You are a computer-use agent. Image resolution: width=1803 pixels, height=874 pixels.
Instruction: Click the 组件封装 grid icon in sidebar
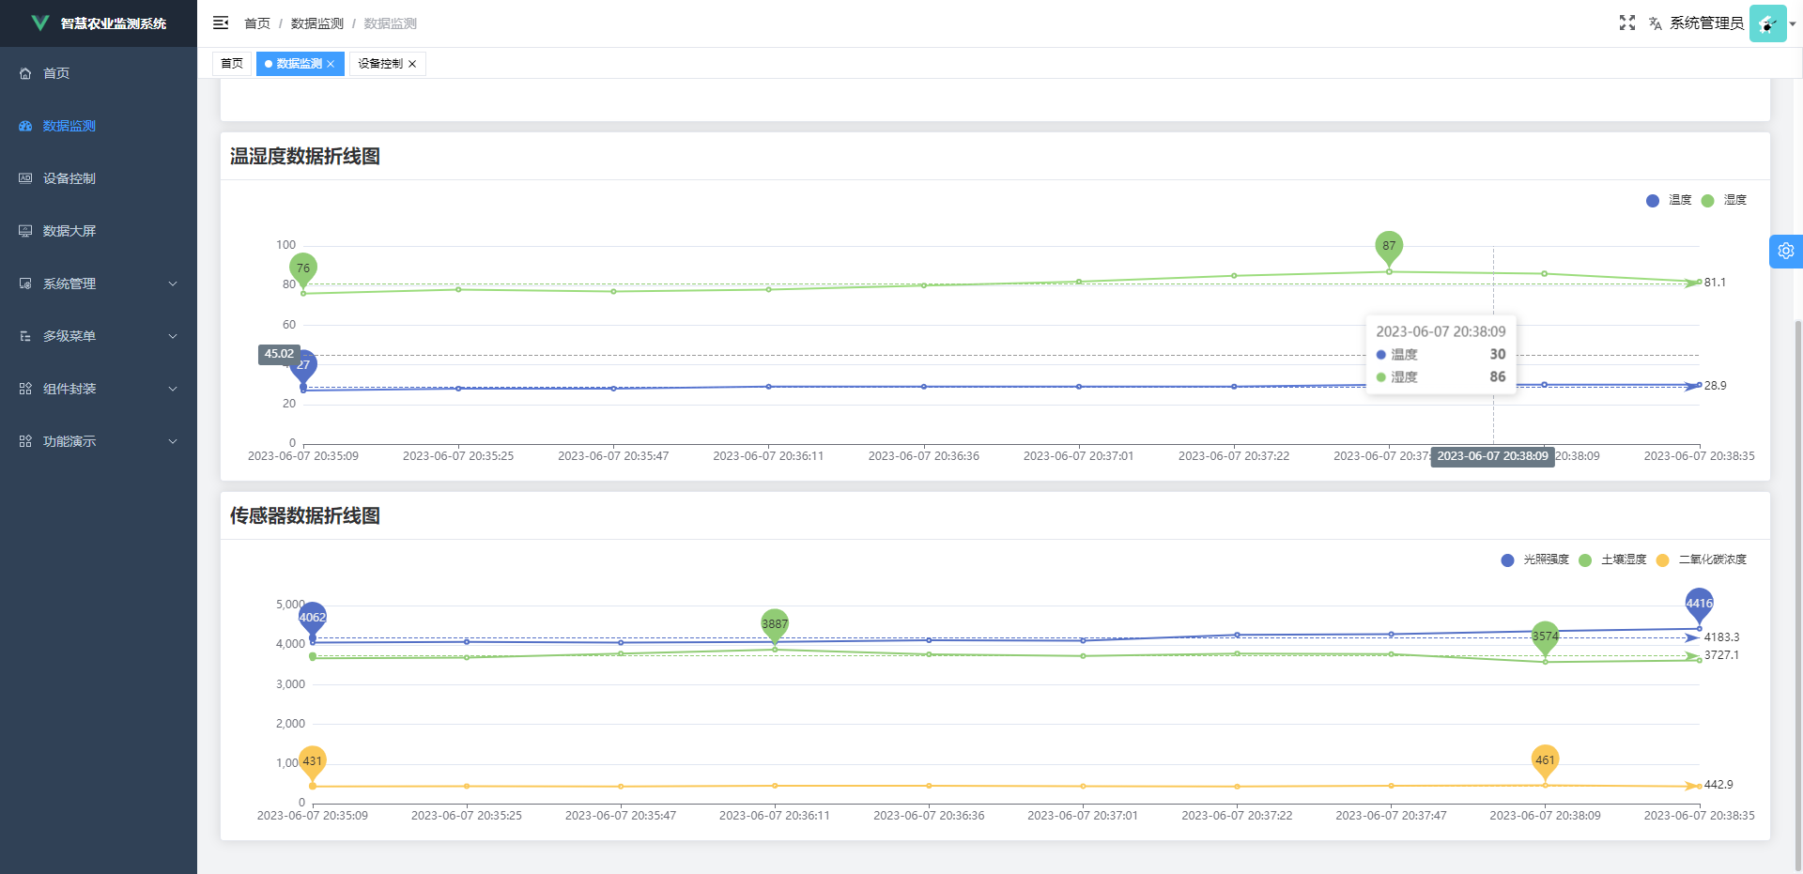coord(25,389)
